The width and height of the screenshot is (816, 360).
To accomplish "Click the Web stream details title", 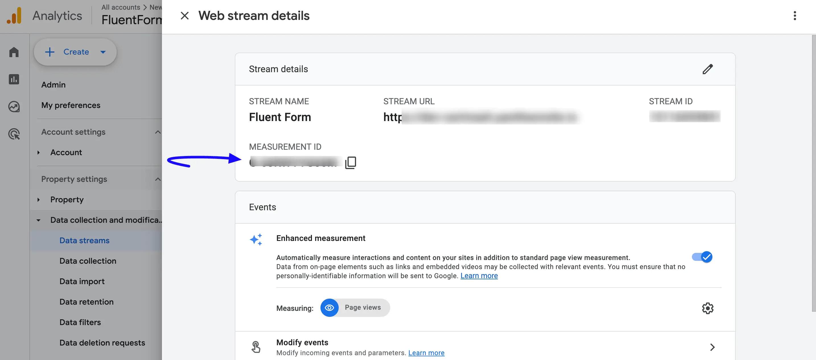I will (x=254, y=16).
